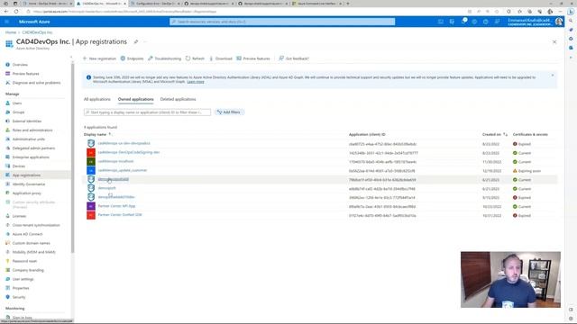
Task: Open Endpoints from the toolbar
Action: [133, 58]
